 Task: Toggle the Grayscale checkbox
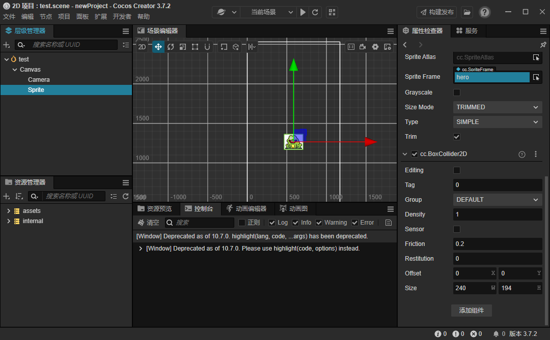tap(457, 92)
